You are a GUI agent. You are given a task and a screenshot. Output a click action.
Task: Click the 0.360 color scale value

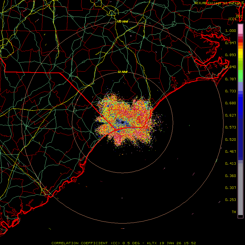(x=231, y=176)
